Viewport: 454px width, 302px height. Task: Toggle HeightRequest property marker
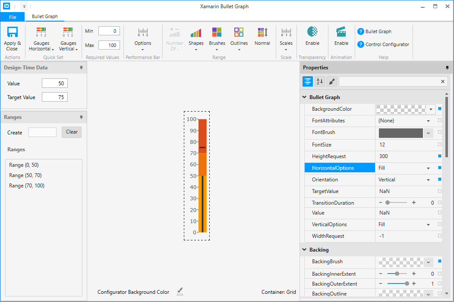440,156
